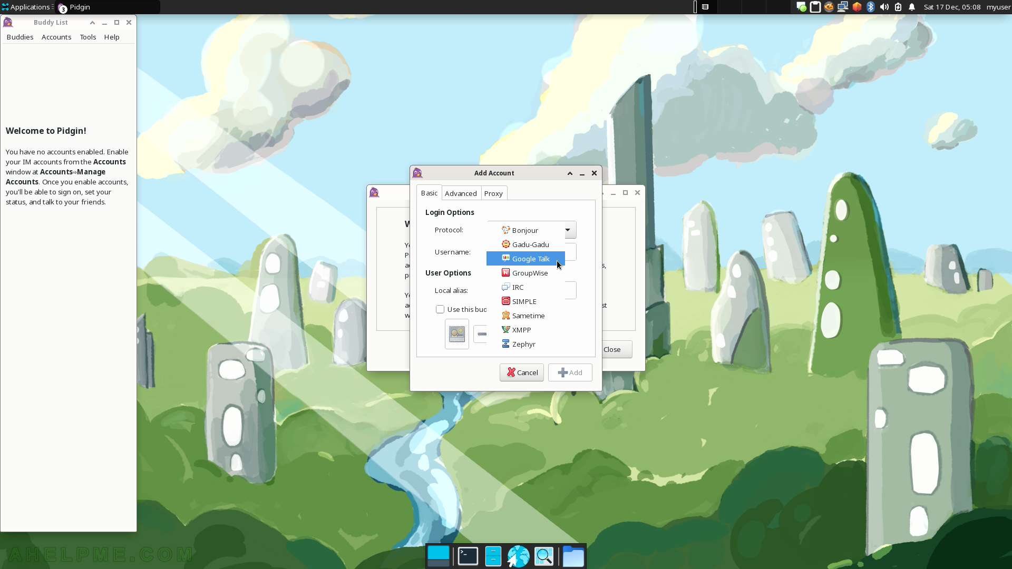Open the Proxy tab
1012x569 pixels.
(493, 193)
